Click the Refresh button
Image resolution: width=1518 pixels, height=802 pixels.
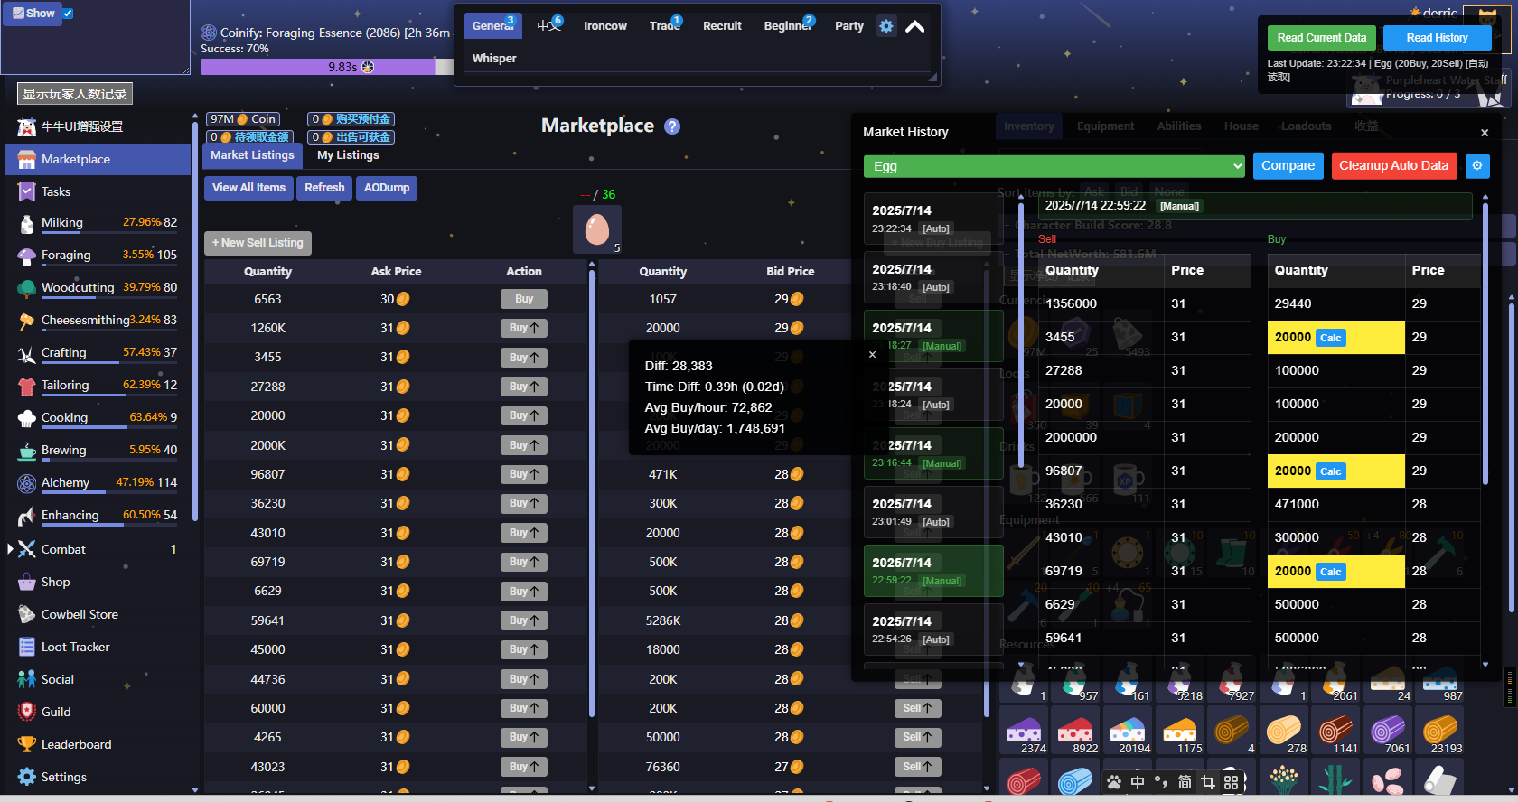[x=324, y=188]
